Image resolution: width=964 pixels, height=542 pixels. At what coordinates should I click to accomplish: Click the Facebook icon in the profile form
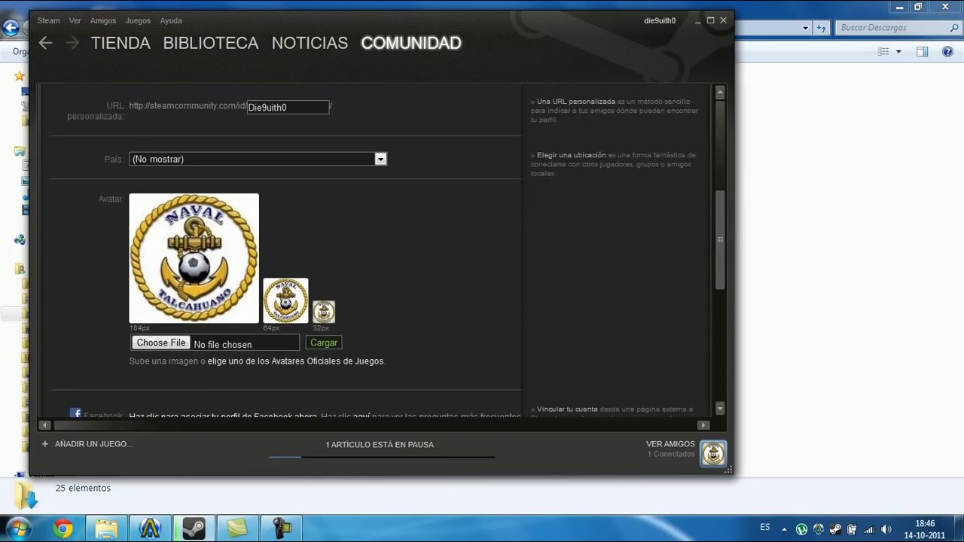tap(75, 413)
